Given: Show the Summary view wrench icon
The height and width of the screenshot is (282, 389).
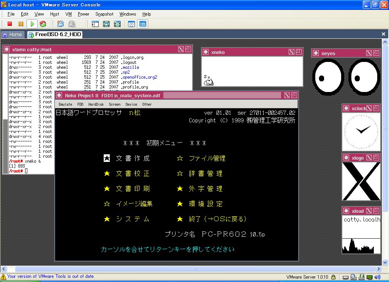Looking at the screenshot, I should tap(131, 24).
